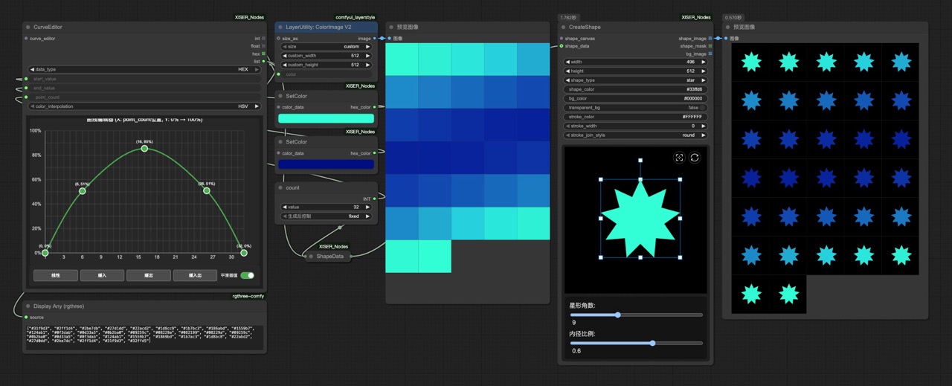The height and width of the screenshot is (386, 952).
Task: Collapse the navy SetColor node title dot
Action: pos(280,142)
